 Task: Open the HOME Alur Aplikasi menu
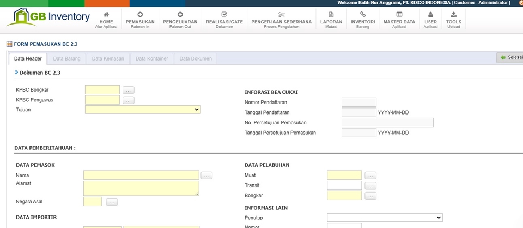tap(106, 20)
